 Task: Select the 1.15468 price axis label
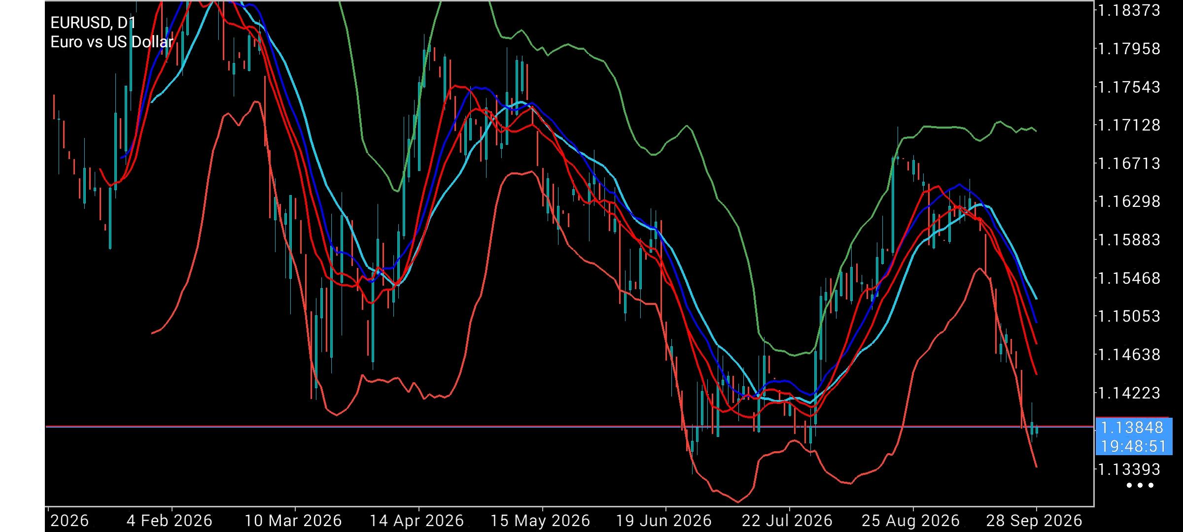[1128, 278]
